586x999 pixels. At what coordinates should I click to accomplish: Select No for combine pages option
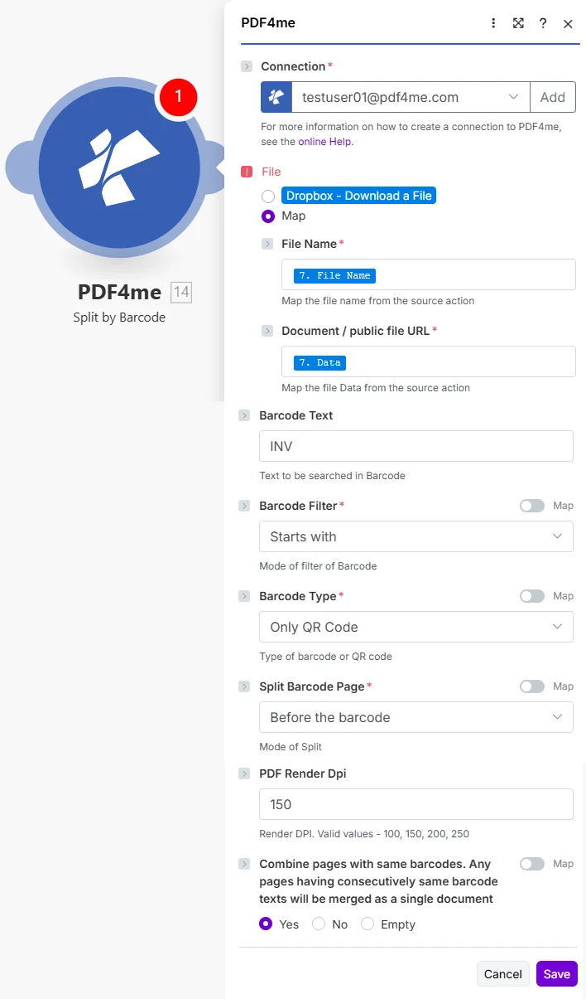click(319, 924)
